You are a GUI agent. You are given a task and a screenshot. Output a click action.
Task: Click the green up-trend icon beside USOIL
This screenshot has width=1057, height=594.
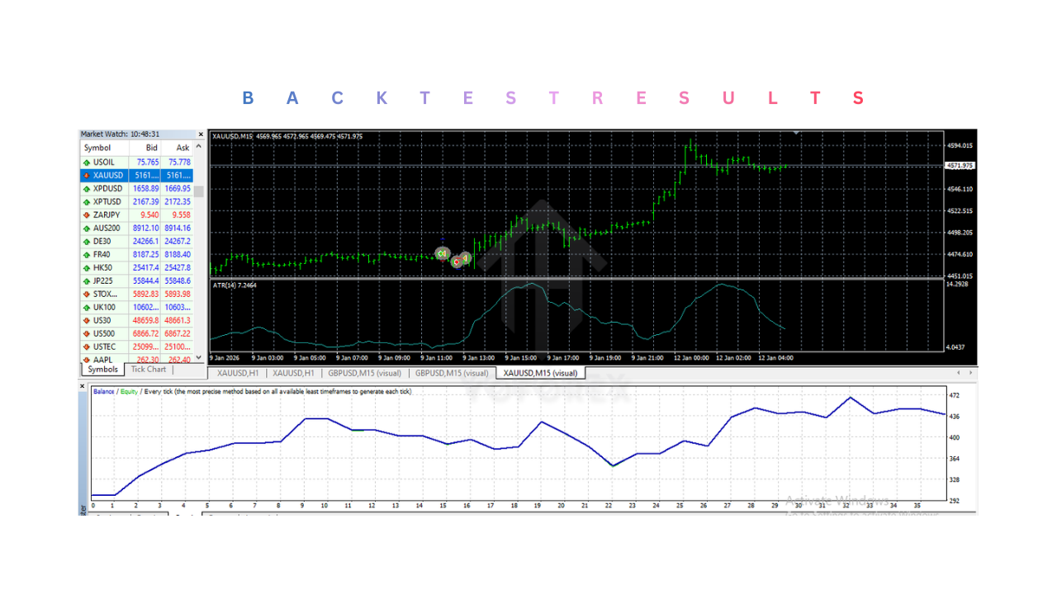pos(86,162)
